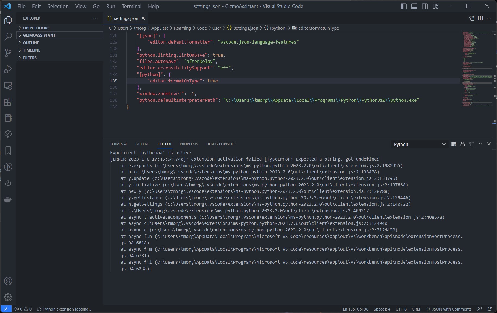Toggle bottom panel visibility

pos(414,6)
